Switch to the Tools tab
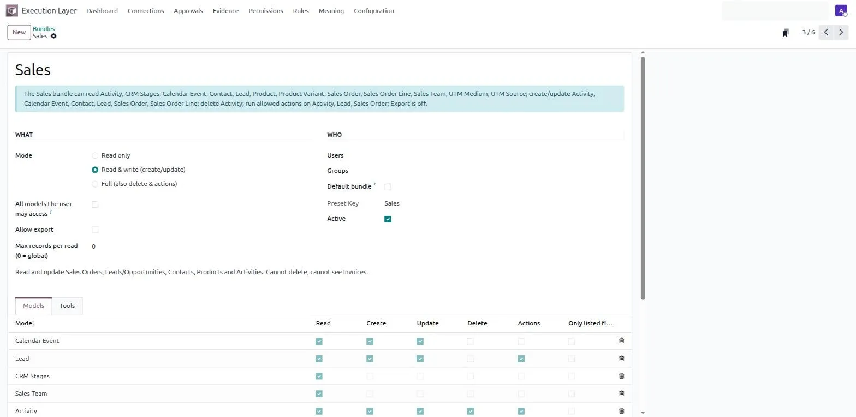Screen dimensions: 856x417 67,306
